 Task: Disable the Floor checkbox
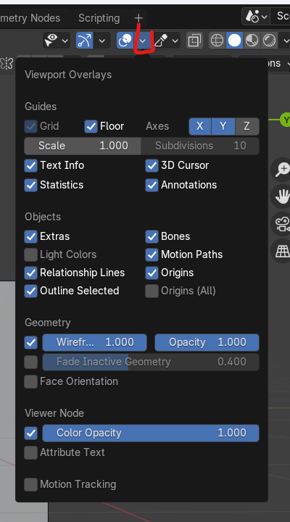91,126
